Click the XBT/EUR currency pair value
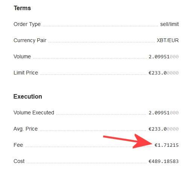Screen dimensions: 190x172 (168, 40)
